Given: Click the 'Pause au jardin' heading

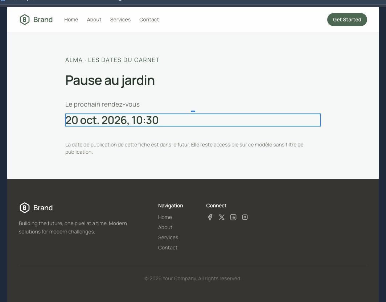Looking at the screenshot, I should (x=110, y=80).
